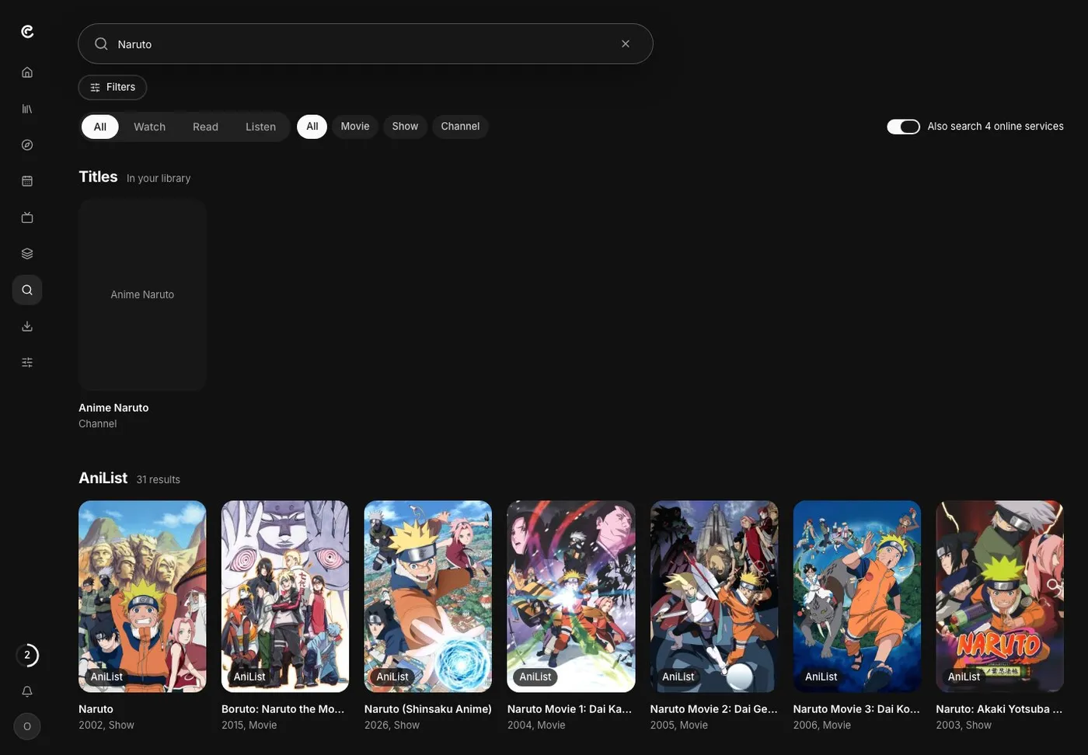The image size is (1088, 755).
Task: Clear the Naruto search query
Action: (626, 43)
